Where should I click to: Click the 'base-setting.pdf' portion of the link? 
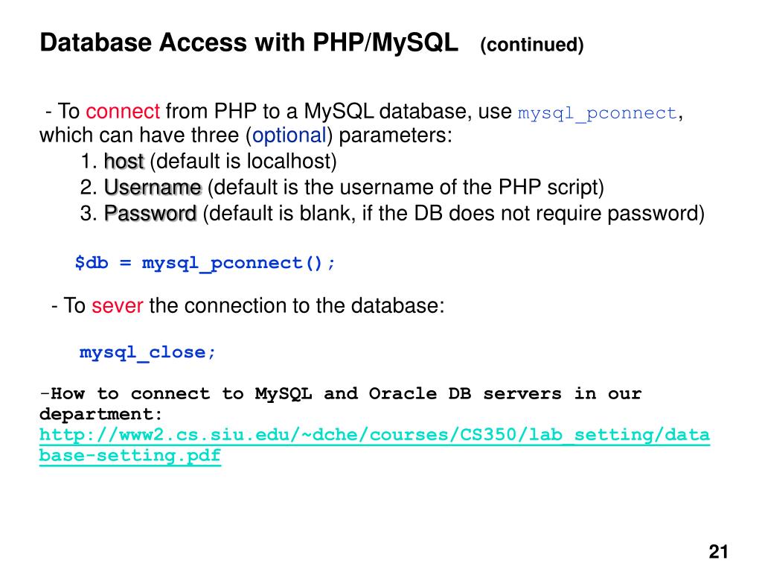pos(129,457)
